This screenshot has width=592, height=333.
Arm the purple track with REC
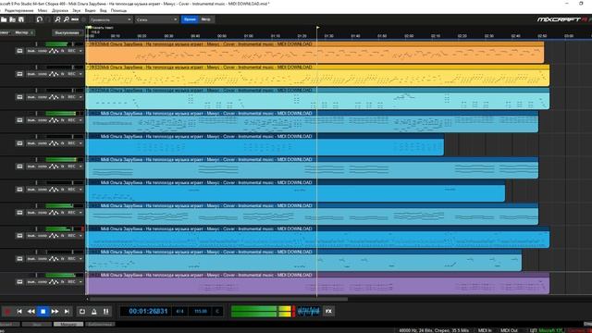pyautogui.click(x=72, y=282)
